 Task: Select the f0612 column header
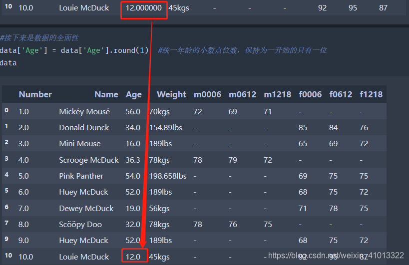pyautogui.click(x=341, y=94)
